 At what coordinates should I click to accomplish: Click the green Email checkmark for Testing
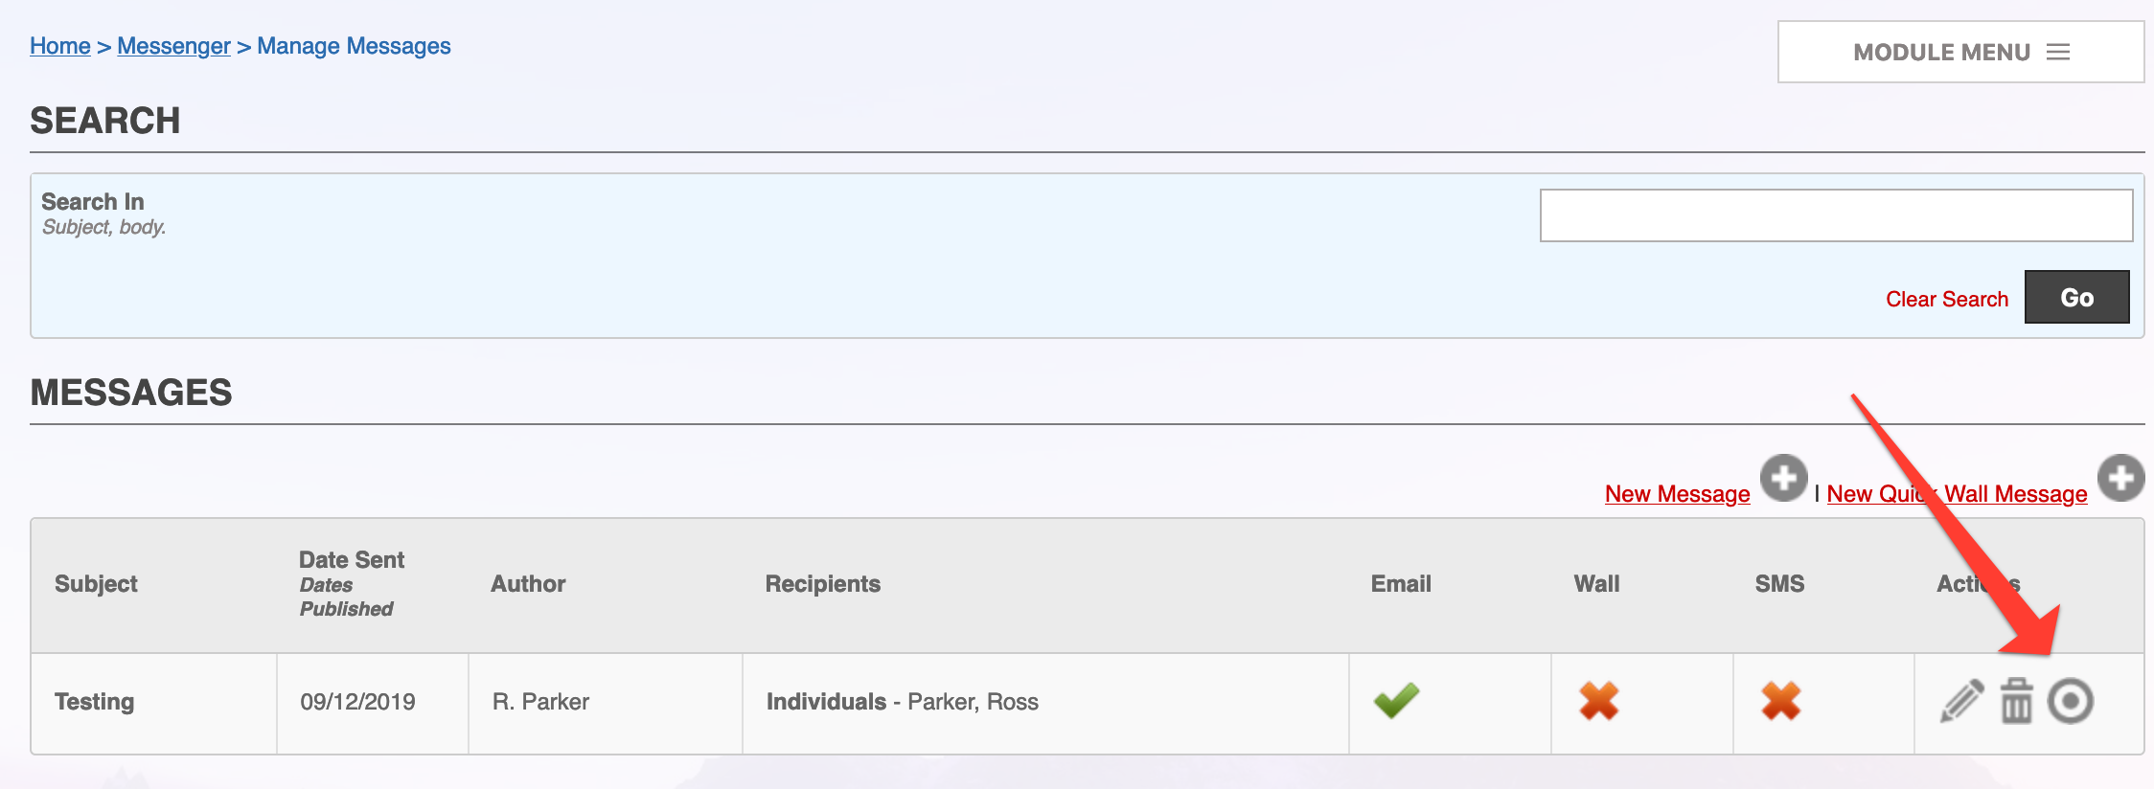point(1396,701)
